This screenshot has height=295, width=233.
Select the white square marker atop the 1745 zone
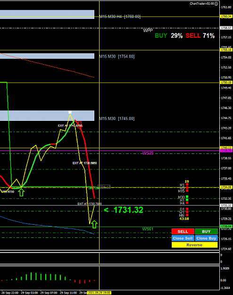click(70, 112)
